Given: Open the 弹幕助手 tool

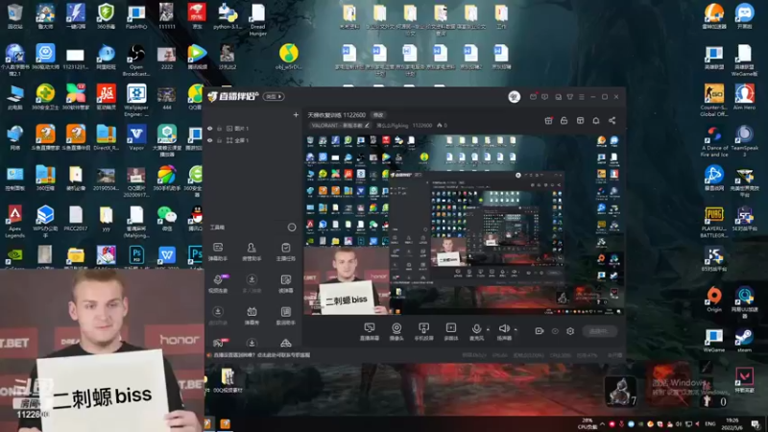Looking at the screenshot, I should [218, 252].
